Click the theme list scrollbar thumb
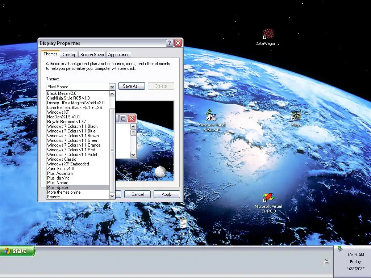371x278 pixels. click(x=112, y=150)
